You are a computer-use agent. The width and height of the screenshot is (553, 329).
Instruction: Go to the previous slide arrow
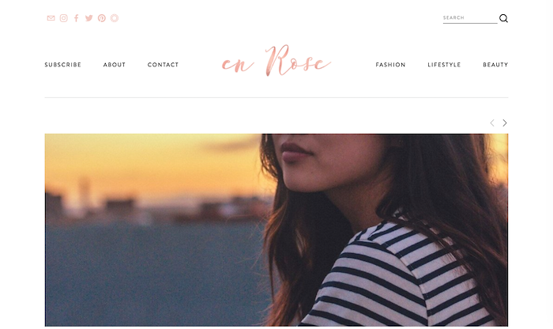492,123
